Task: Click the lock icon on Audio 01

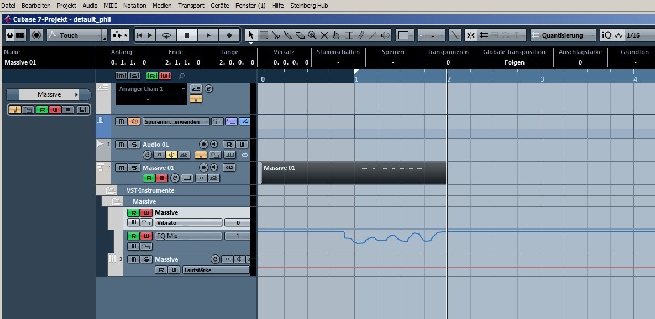Action: point(215,155)
